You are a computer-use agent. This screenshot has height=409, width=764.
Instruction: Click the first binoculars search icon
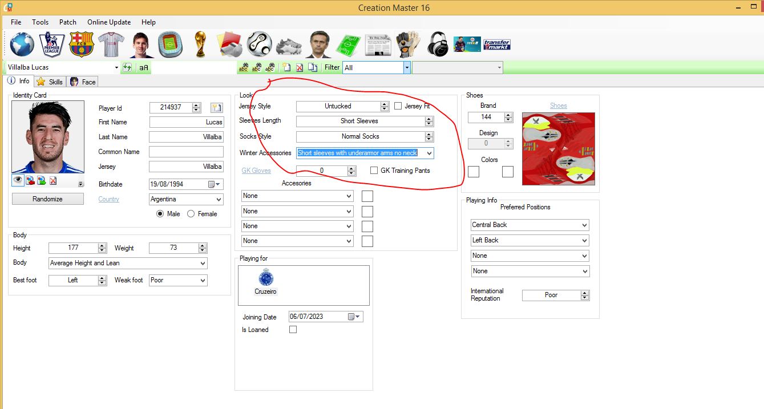click(244, 67)
